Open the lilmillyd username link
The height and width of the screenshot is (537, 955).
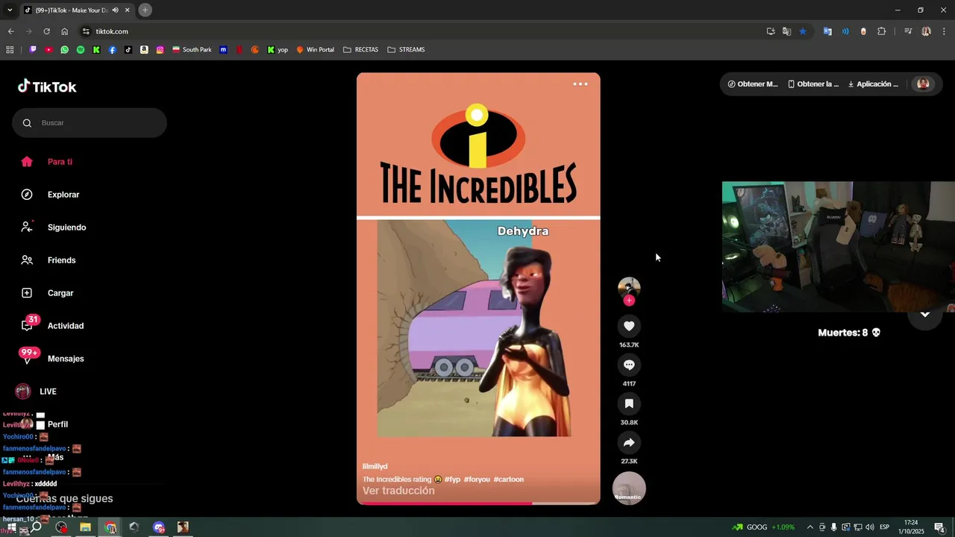375,466
